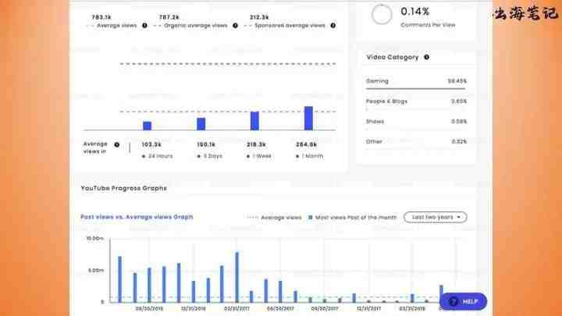Screen dimensions: 562x316
Task: Click info icon next to Organic average views
Action: 234,26
